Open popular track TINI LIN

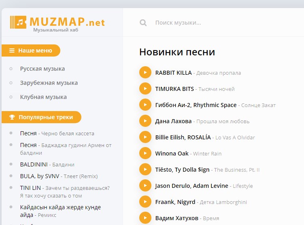click(x=65, y=191)
